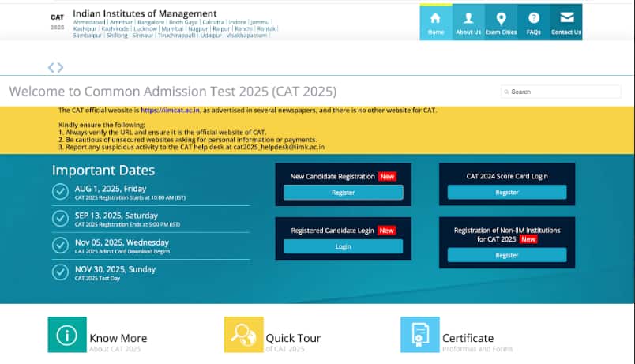Click the Rohtak institute link

click(x=266, y=28)
